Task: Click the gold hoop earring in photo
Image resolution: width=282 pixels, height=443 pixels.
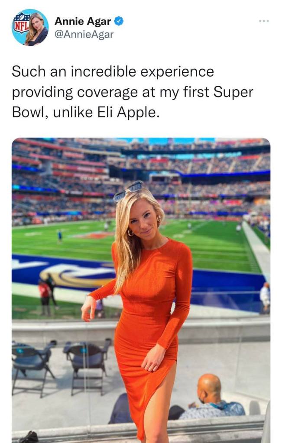Action: 130,233
